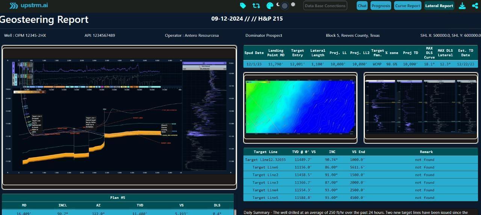Click the upstrm.ai logo

click(29, 6)
